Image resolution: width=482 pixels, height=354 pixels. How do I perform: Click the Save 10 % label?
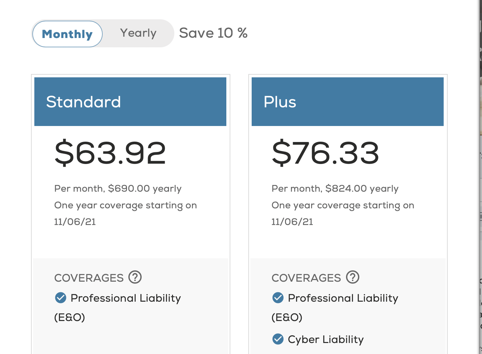213,33
